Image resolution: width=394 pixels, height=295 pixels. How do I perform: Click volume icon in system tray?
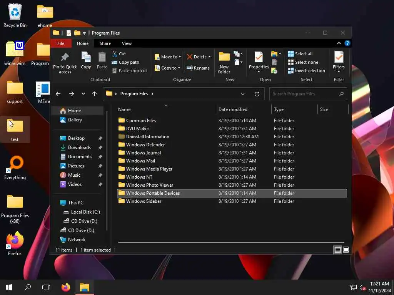[362, 287]
